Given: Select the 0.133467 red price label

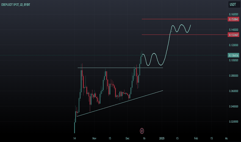Looking at the screenshot, I should coord(233,35).
